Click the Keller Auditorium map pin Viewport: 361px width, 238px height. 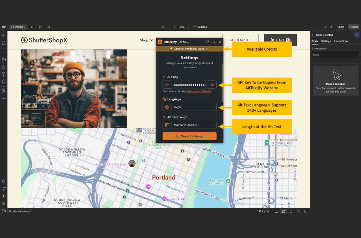(x=164, y=199)
